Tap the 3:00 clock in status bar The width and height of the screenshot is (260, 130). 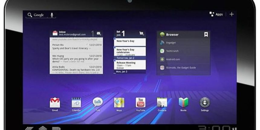(x=214, y=128)
